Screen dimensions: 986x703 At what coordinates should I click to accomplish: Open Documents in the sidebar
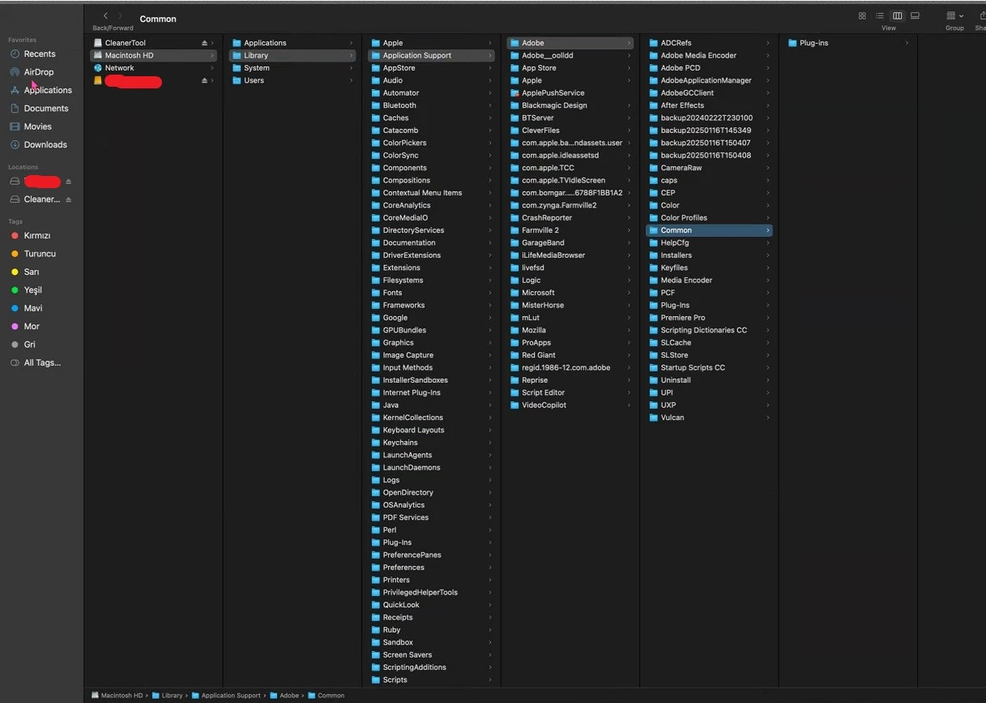point(46,109)
